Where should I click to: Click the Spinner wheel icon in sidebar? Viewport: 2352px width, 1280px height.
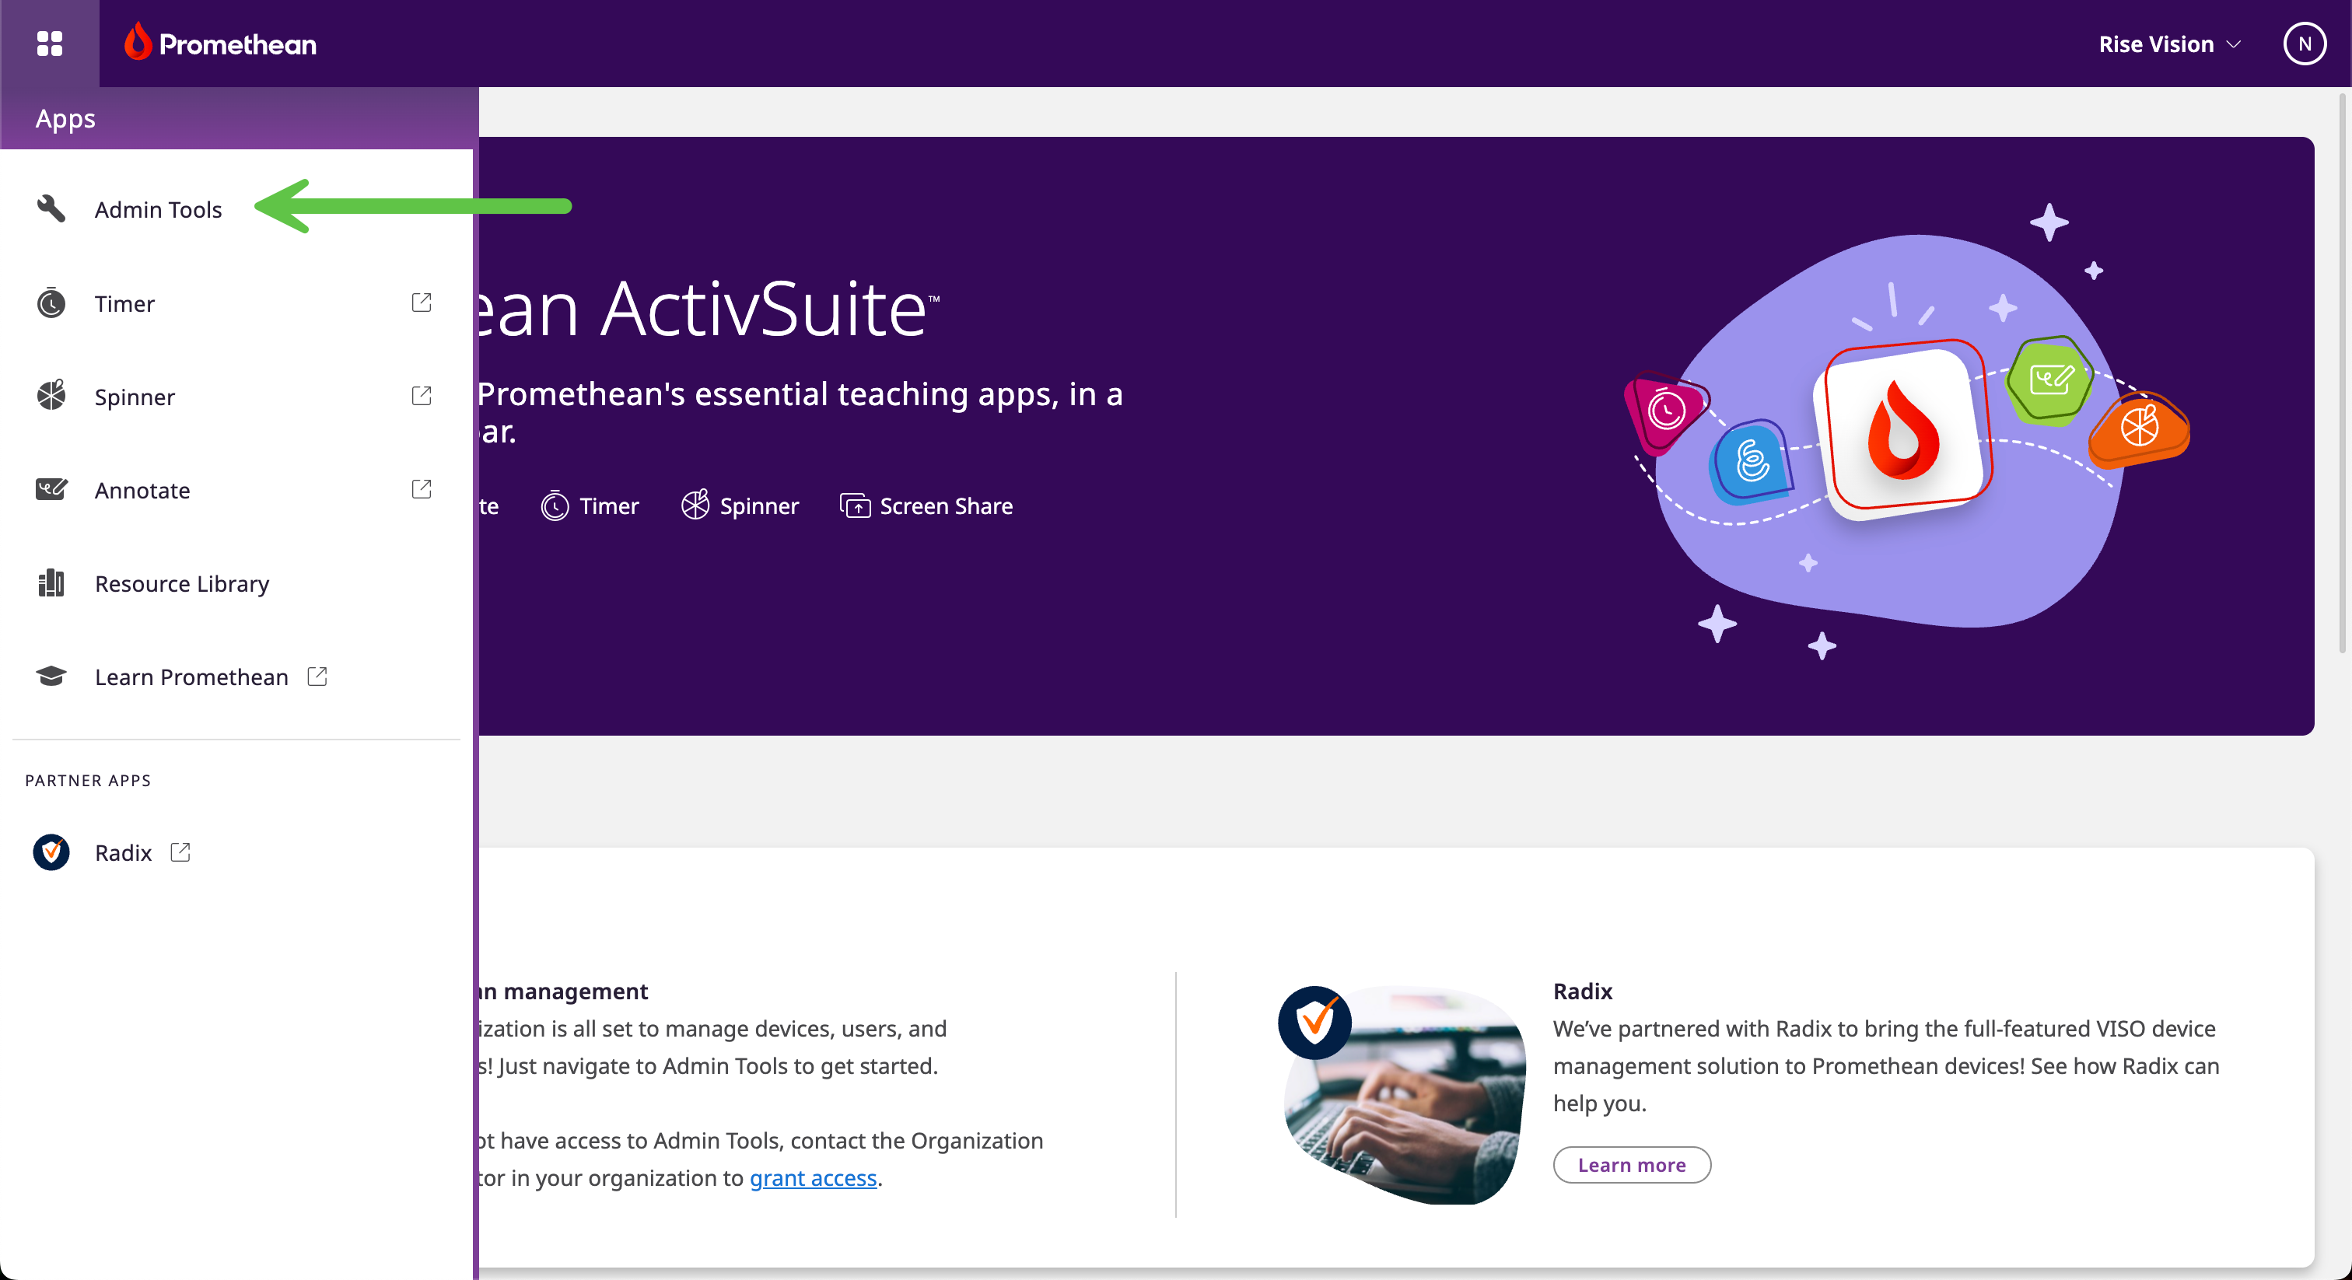click(51, 395)
